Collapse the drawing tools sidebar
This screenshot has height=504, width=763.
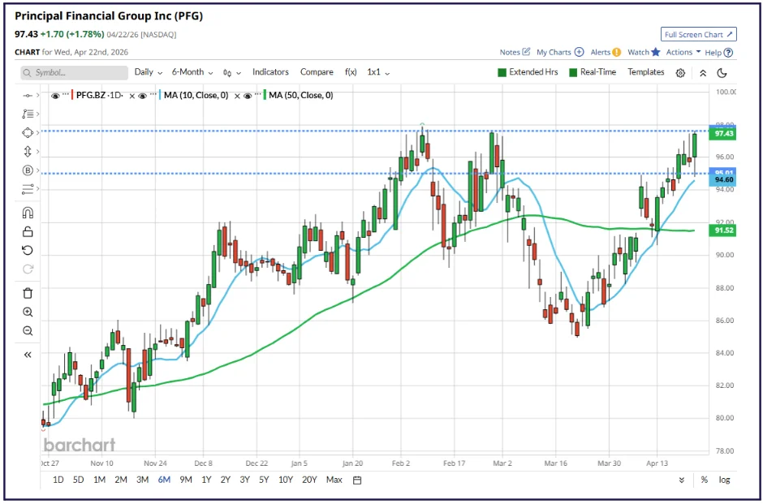tap(28, 355)
